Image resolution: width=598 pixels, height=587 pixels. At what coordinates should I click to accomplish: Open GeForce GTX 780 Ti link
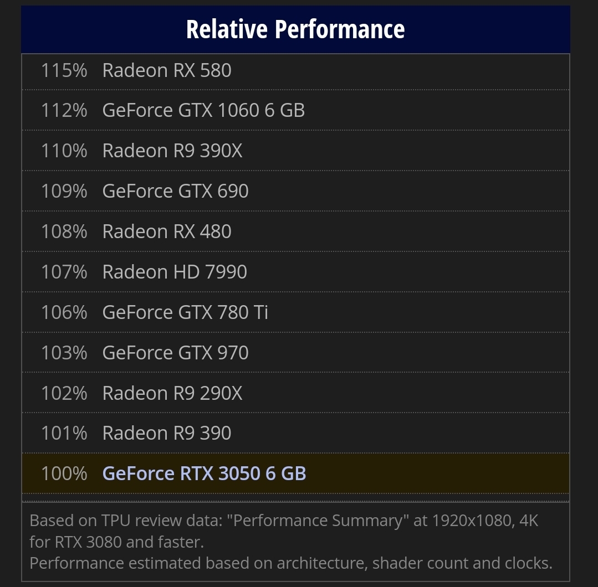(x=185, y=312)
